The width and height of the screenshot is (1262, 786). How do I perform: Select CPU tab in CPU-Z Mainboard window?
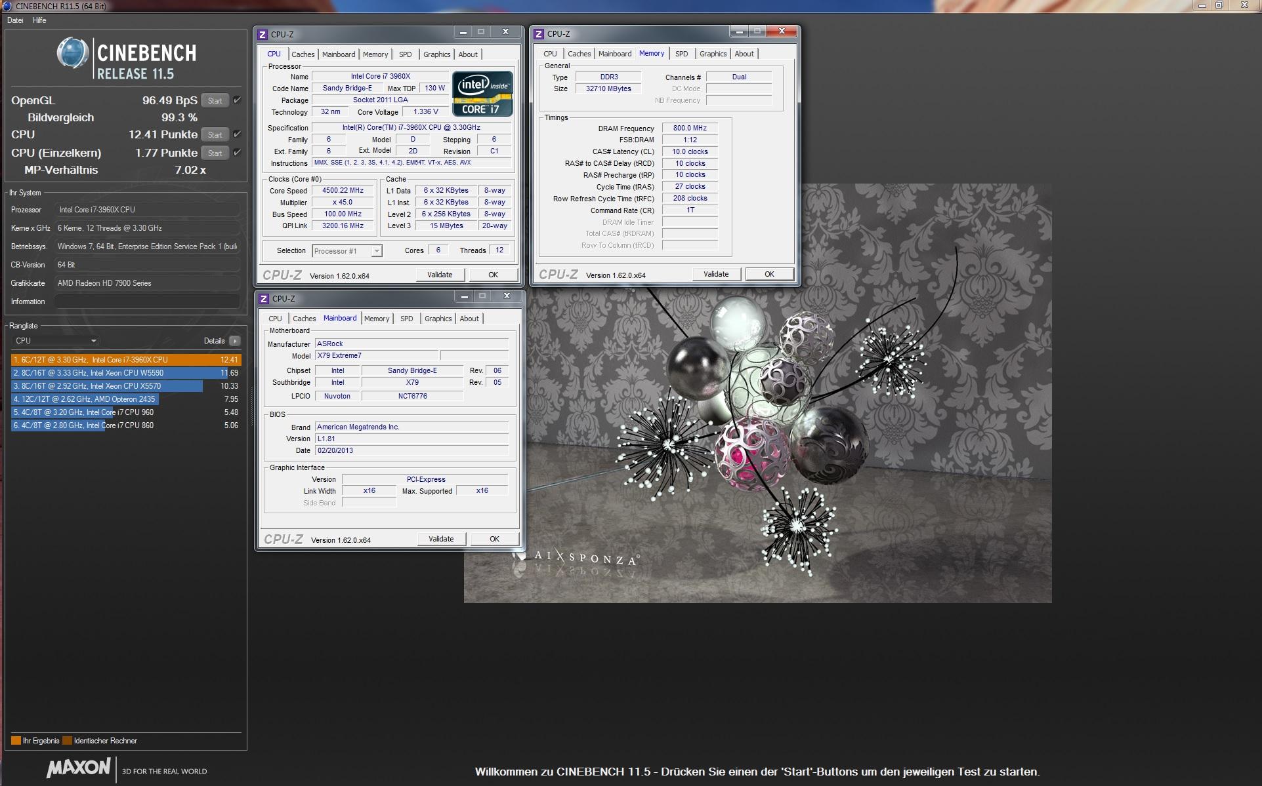tap(275, 319)
